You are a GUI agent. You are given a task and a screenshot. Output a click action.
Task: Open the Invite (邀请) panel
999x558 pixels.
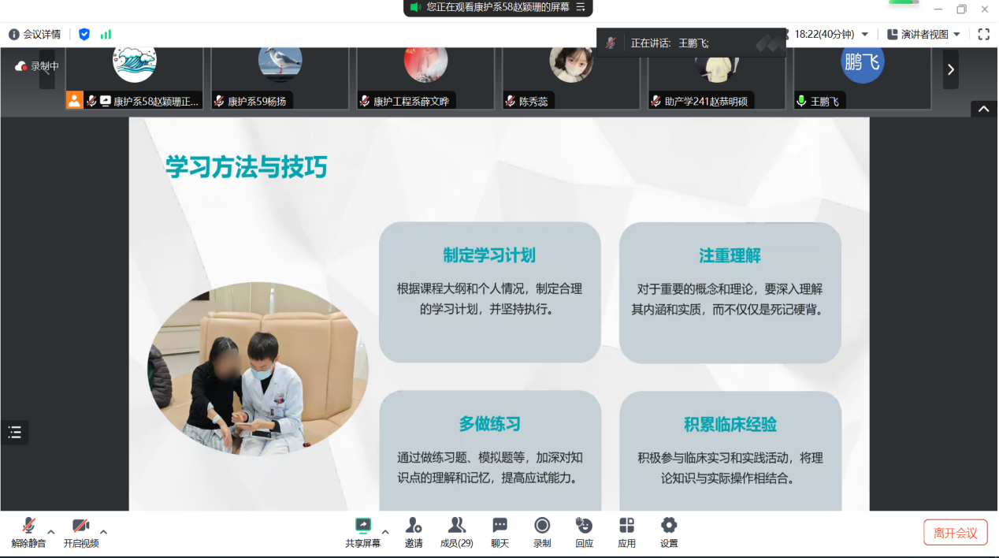click(414, 526)
